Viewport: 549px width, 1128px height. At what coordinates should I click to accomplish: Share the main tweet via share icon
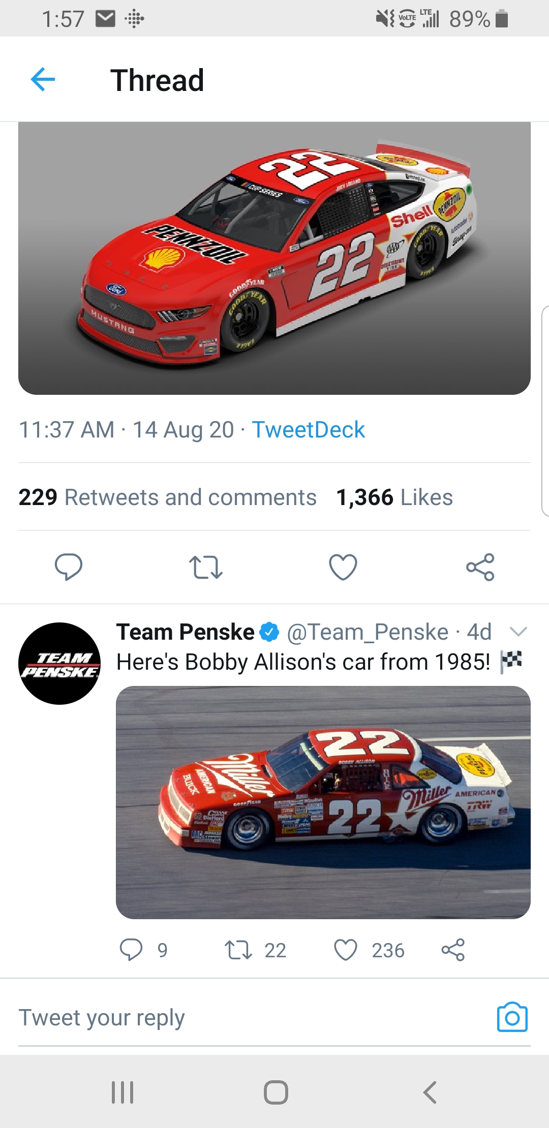click(x=480, y=567)
